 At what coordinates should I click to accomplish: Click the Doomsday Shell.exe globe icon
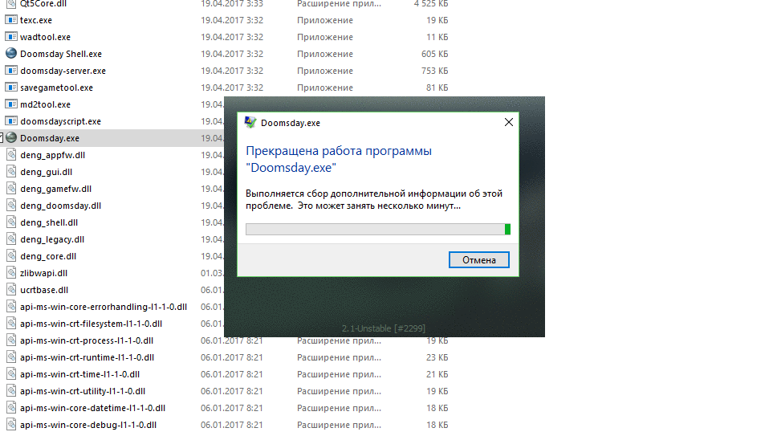[x=11, y=54]
